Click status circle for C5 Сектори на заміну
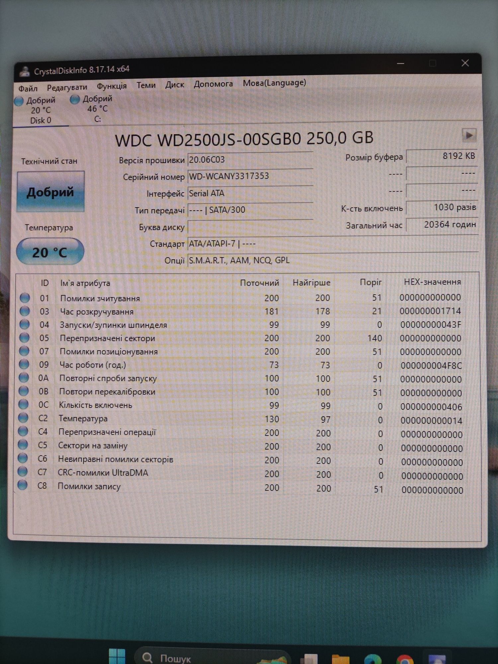Image resolution: width=498 pixels, height=664 pixels. tap(23, 445)
